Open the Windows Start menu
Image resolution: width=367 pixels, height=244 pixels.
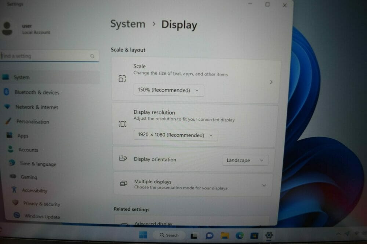pyautogui.click(x=143, y=235)
